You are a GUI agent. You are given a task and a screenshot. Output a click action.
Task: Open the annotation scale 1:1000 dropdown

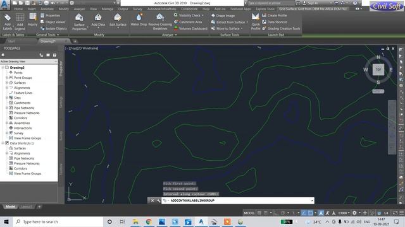[x=344, y=213]
